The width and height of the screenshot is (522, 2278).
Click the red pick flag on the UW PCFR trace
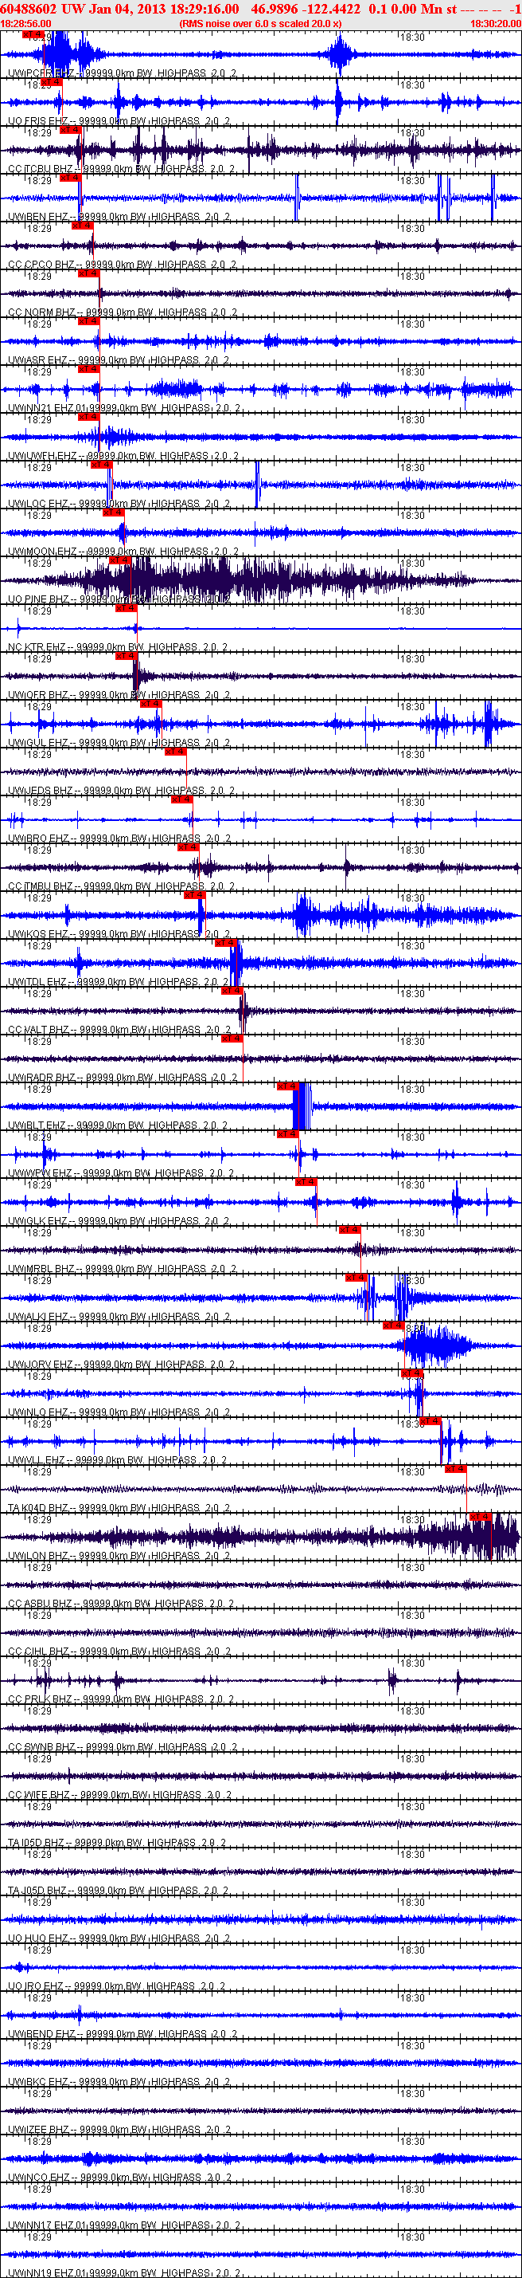[x=33, y=34]
